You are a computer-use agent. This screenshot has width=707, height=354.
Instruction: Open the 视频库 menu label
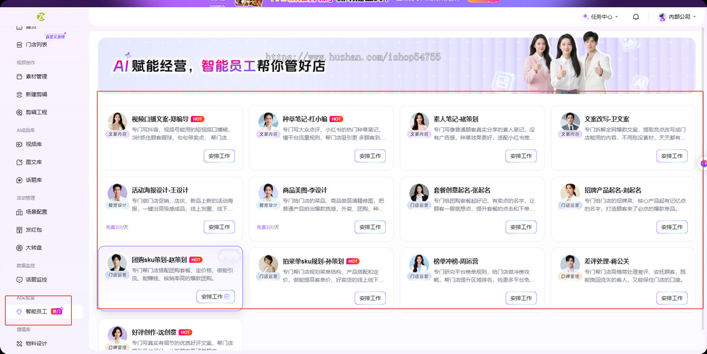34,144
